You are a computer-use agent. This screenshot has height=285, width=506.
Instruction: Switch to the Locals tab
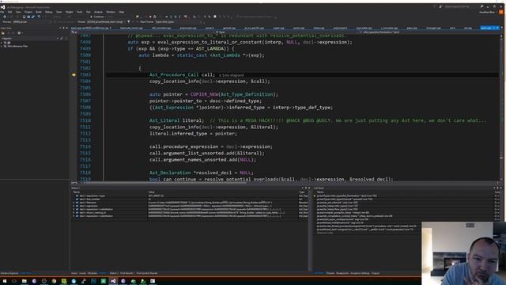click(82, 273)
